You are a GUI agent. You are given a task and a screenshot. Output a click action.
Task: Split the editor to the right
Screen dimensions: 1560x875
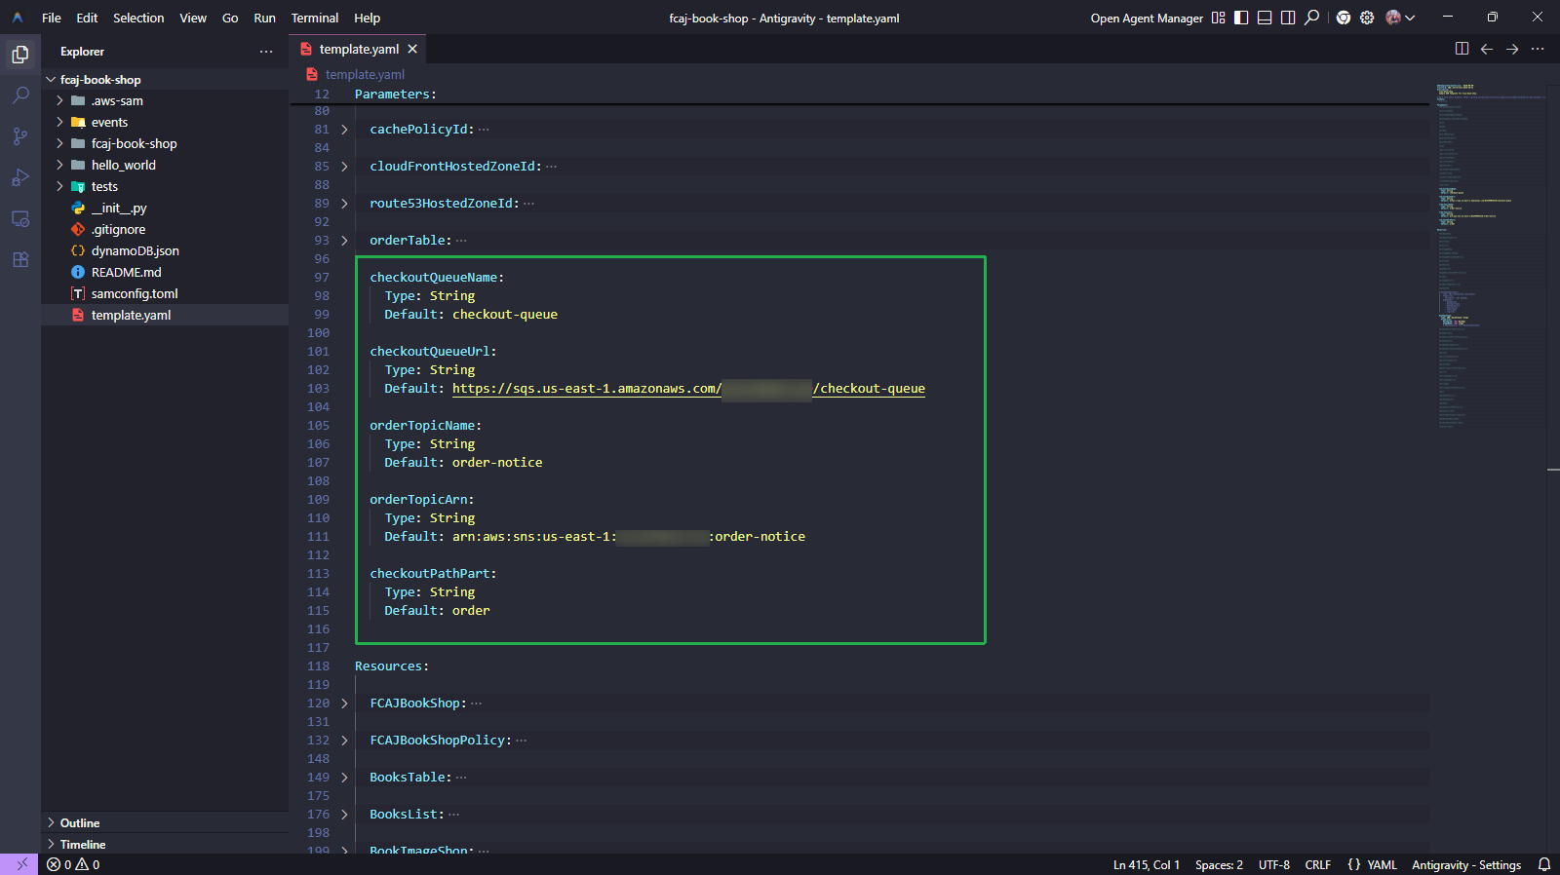click(x=1462, y=49)
